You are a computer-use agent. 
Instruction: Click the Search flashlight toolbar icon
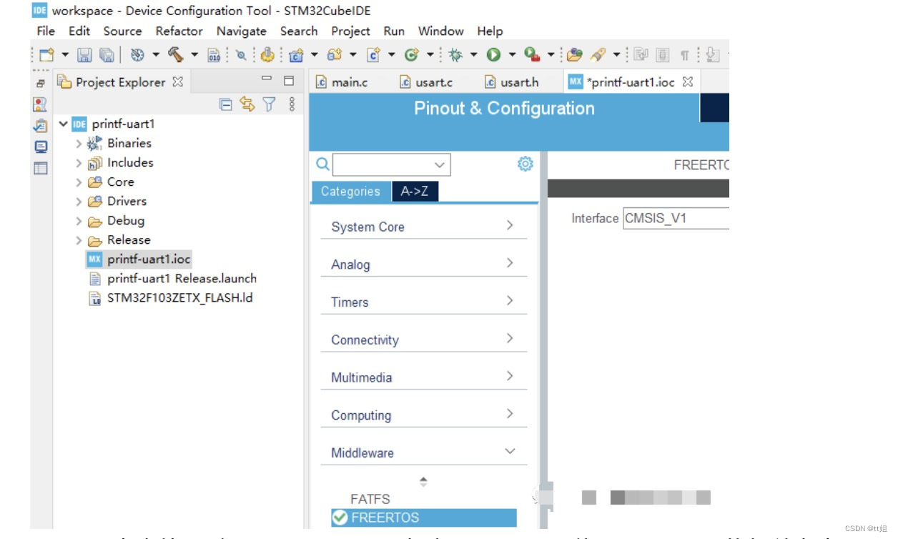[x=598, y=54]
